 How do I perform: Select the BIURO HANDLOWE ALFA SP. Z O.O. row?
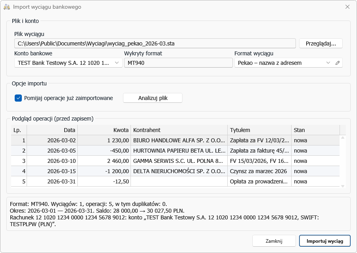pyautogui.click(x=175, y=140)
